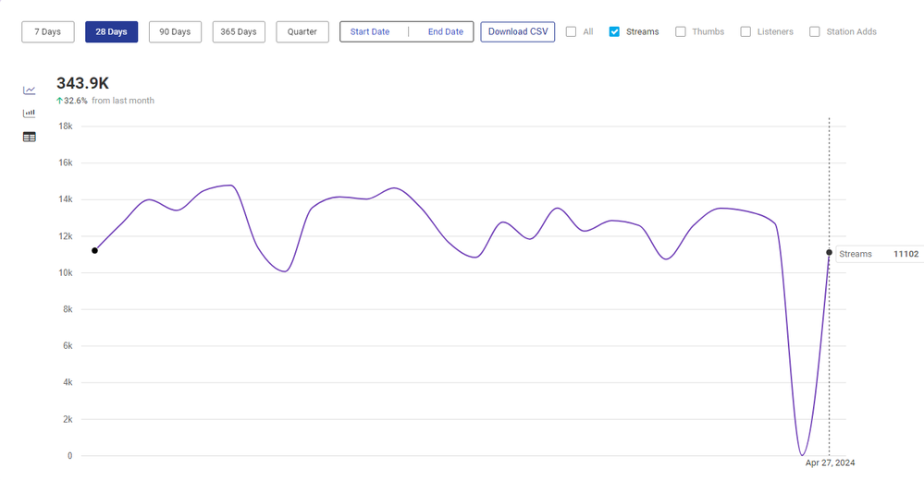Screen dimensions: 924x480
Task: Switch to the bar chart view icon
Action: click(x=30, y=114)
